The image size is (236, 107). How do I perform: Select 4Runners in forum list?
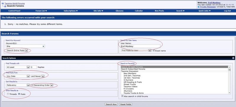pos(174,91)
